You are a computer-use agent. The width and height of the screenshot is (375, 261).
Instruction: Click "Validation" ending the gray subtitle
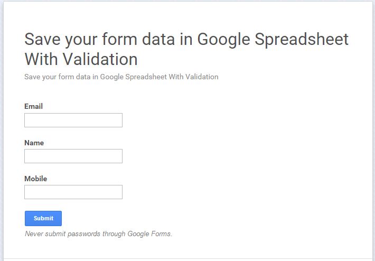coord(202,77)
